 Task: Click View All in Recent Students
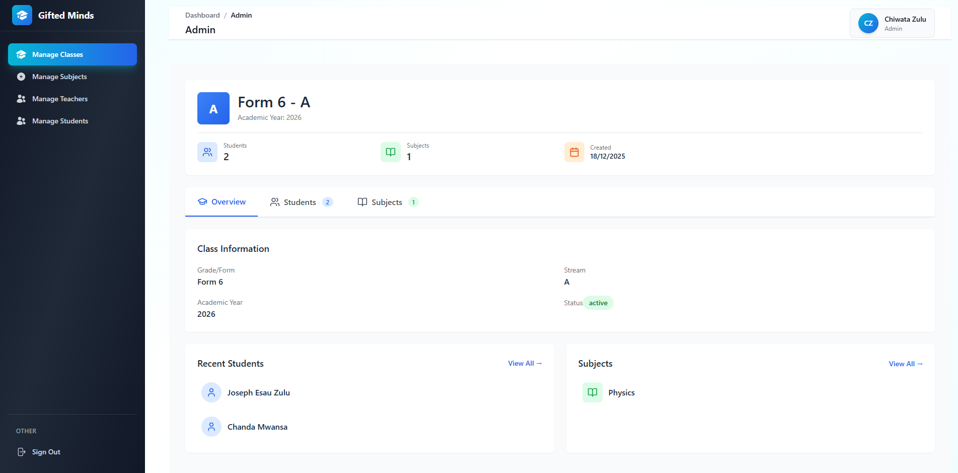(525, 363)
